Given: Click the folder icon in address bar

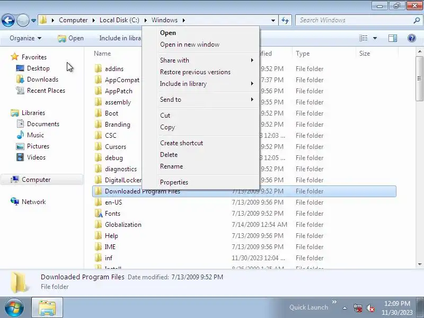Looking at the screenshot, I should (x=43, y=20).
